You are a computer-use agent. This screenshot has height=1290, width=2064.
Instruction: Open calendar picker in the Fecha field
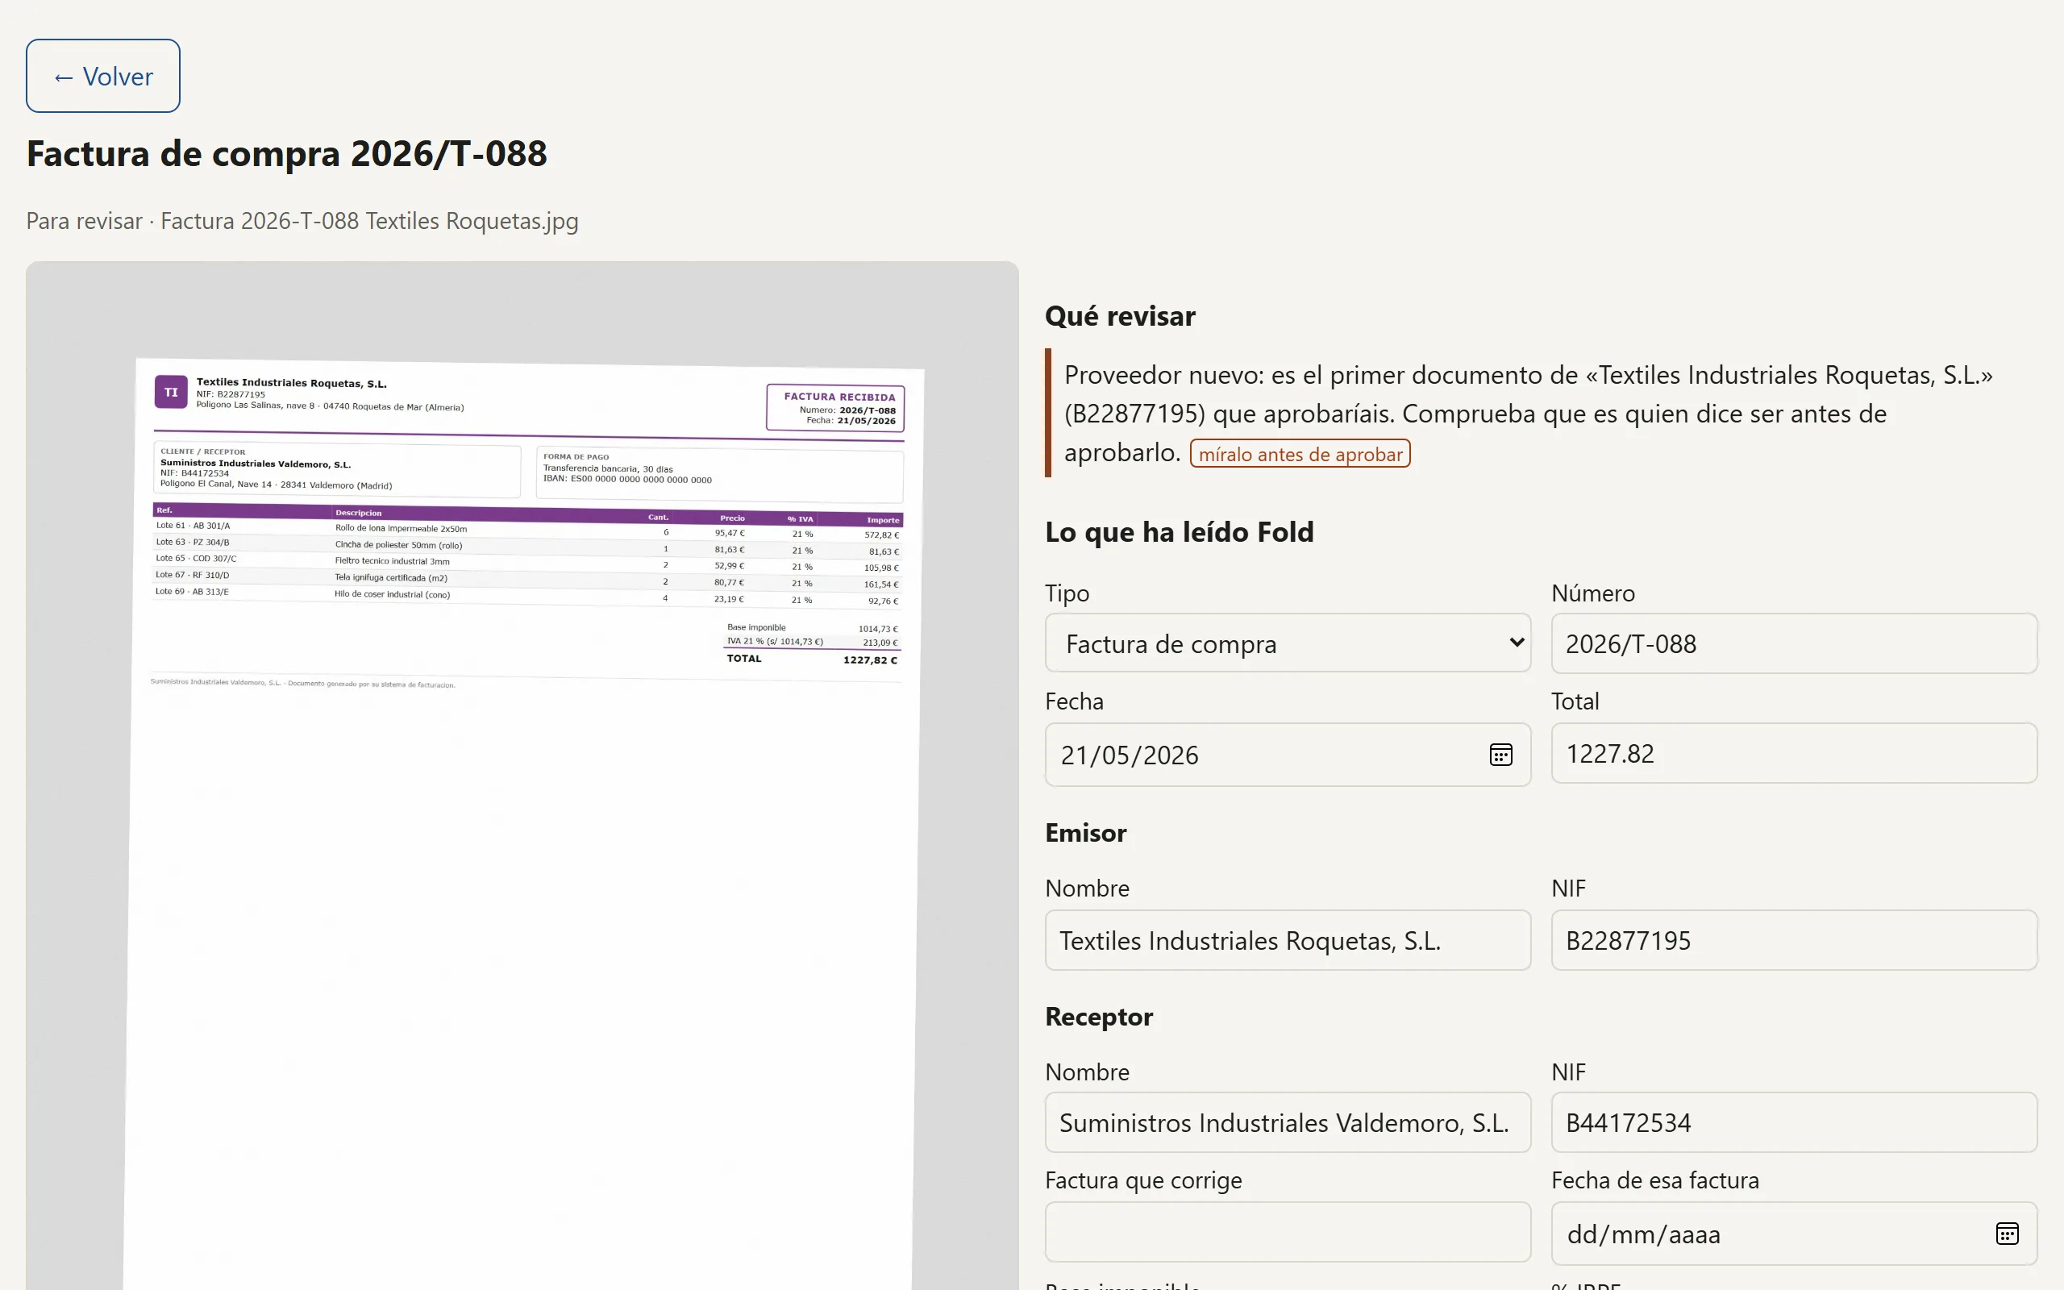[x=1500, y=755]
